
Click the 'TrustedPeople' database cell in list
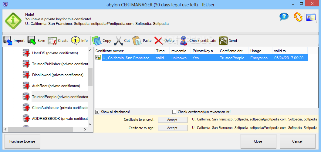[x=232, y=58]
